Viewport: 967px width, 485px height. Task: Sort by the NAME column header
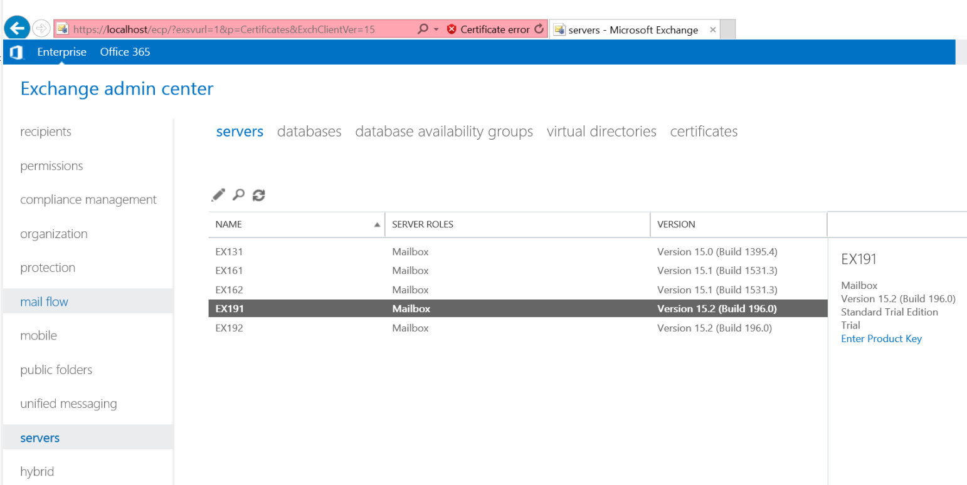click(297, 224)
